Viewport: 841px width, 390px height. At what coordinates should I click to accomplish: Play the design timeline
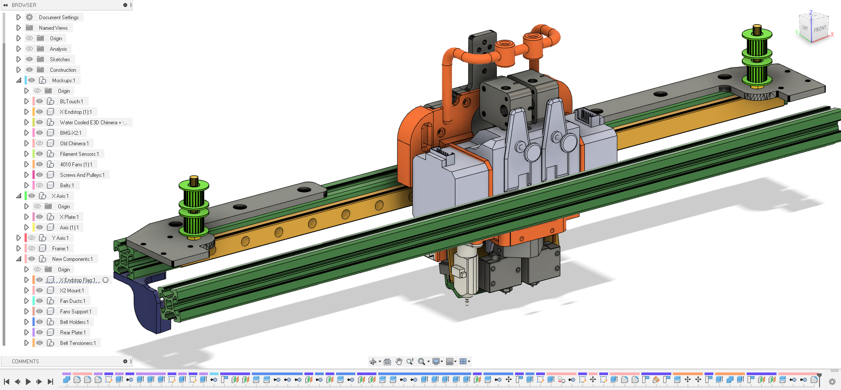click(x=28, y=382)
